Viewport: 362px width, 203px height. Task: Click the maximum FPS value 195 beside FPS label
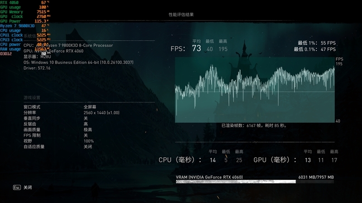[x=223, y=49]
